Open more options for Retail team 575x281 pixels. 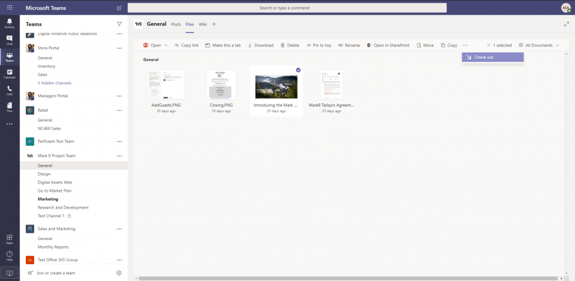119,110
